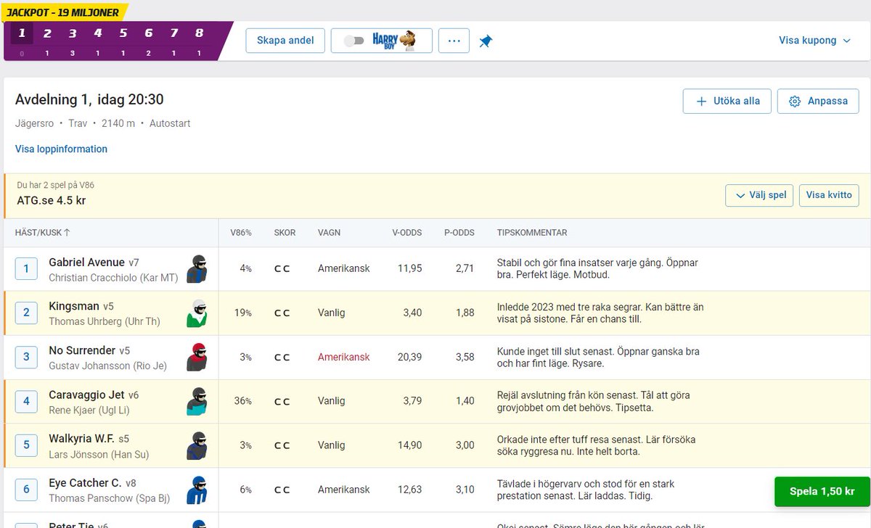Click Gabriel Avenue's driver silks icon
Viewport: 871px width, 528px height.
pos(197,269)
